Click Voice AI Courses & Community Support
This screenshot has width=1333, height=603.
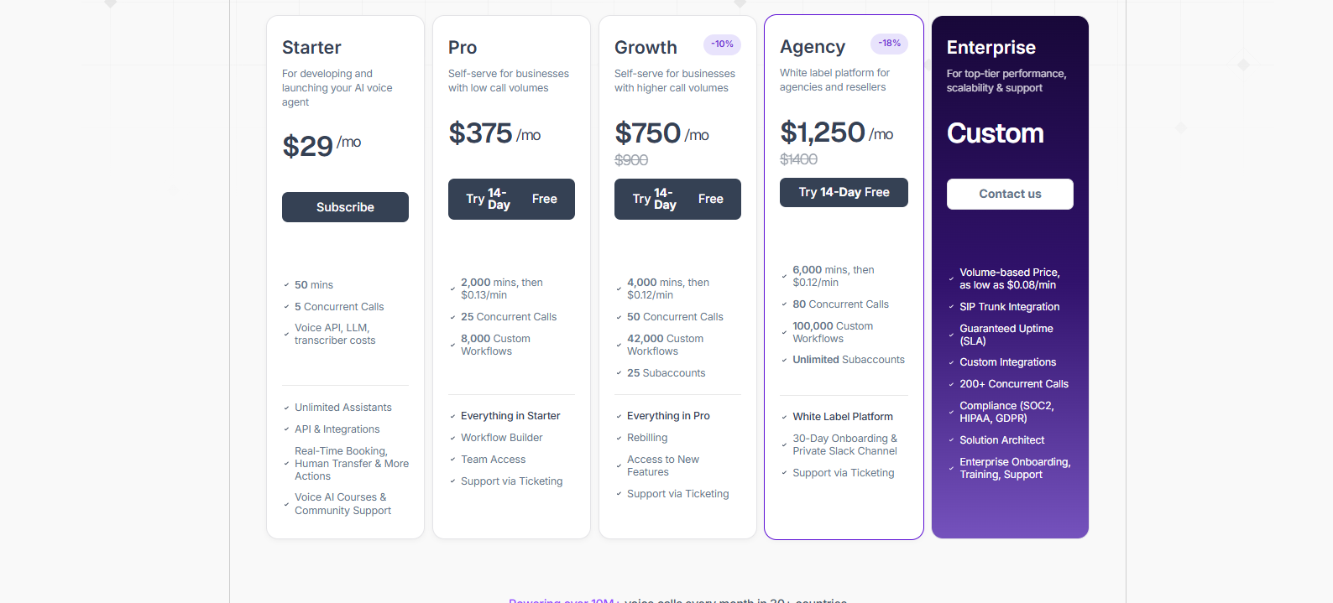[x=342, y=504]
